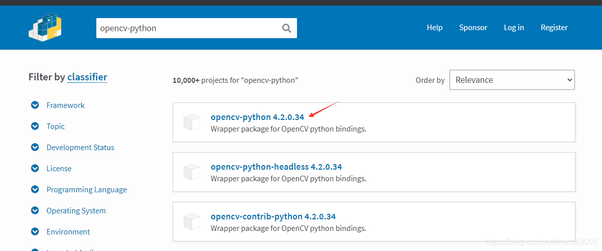Open the Order by Relevance dropdown

512,80
